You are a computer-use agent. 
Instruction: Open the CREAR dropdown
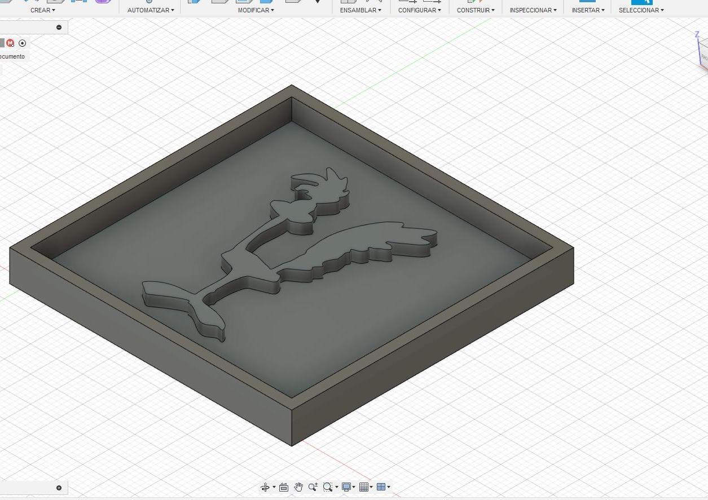[x=42, y=10]
